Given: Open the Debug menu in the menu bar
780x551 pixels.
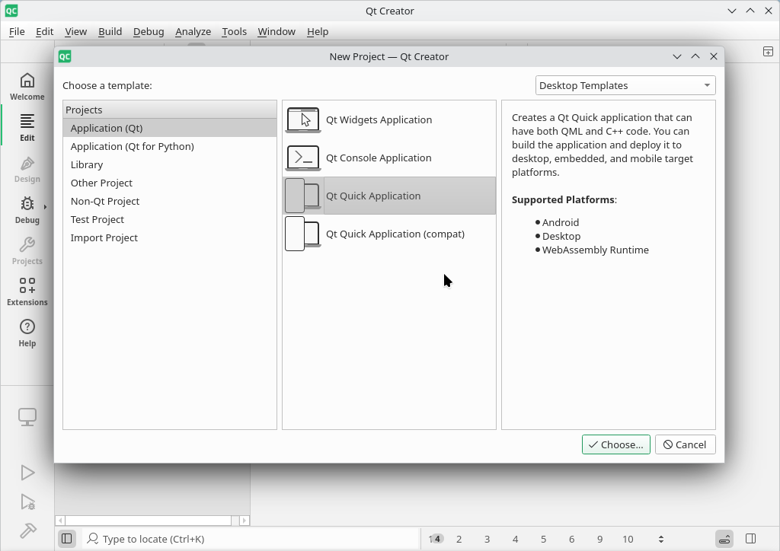Looking at the screenshot, I should 149,32.
